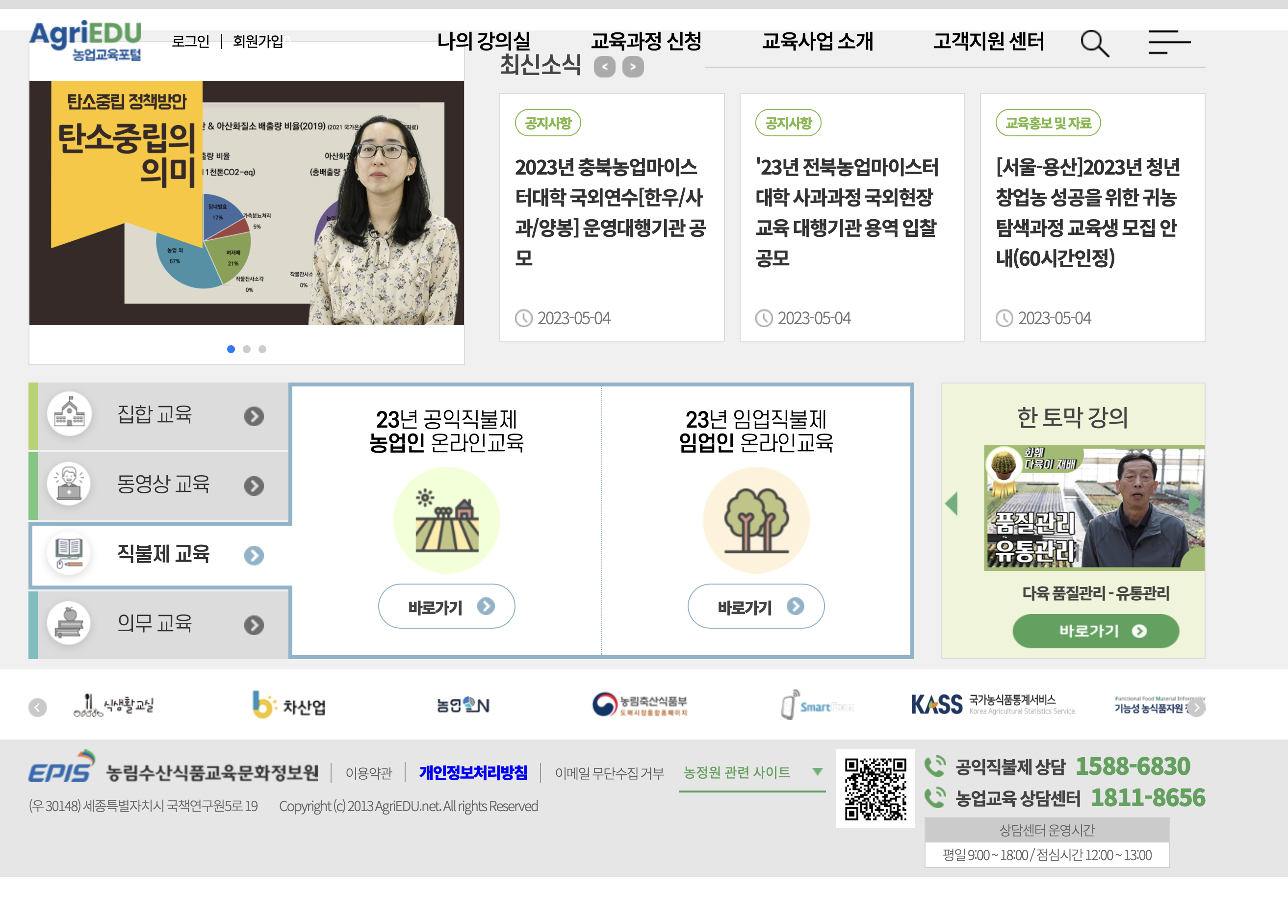Expand 의무 교육 via its chevron arrow

pyautogui.click(x=253, y=624)
